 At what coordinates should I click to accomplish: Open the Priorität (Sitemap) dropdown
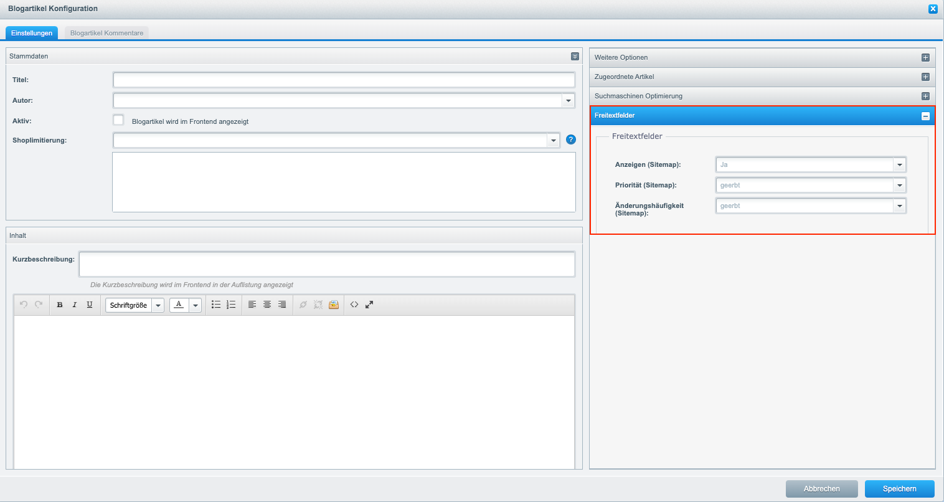(x=900, y=186)
